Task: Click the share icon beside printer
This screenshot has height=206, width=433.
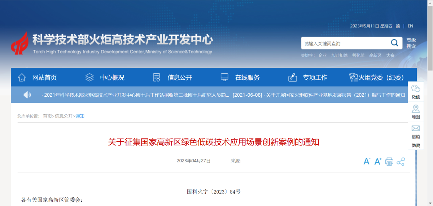Action: coord(401,161)
